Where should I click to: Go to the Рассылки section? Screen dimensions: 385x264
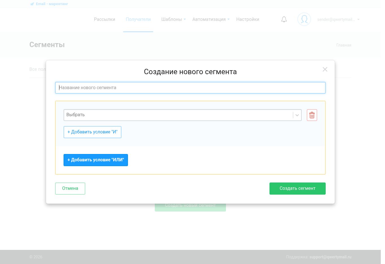(x=105, y=19)
